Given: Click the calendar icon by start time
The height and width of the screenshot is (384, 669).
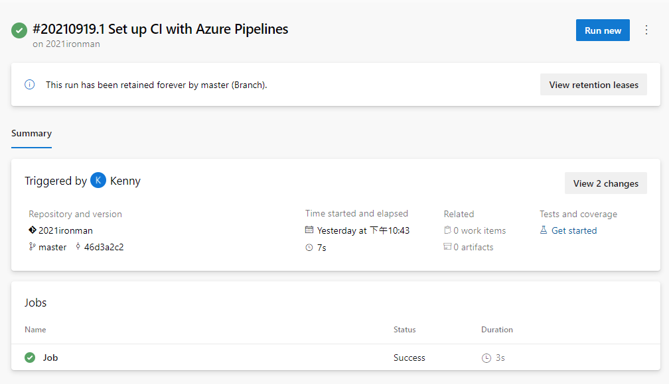Looking at the screenshot, I should (x=309, y=230).
